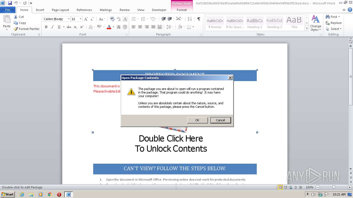Apply Superscript formatting
Image resolution: width=353 pixels, height=198 pixels.
point(82,27)
